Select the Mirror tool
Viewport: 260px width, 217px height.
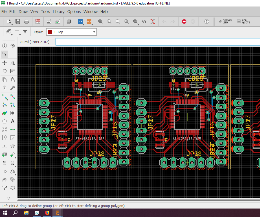pyautogui.click(x=13, y=62)
